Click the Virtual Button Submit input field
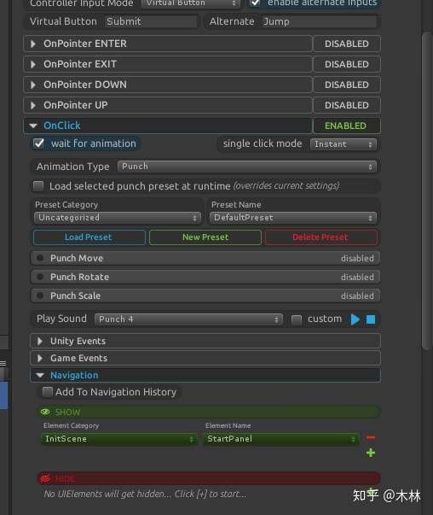This screenshot has height=515, width=433. coord(151,21)
